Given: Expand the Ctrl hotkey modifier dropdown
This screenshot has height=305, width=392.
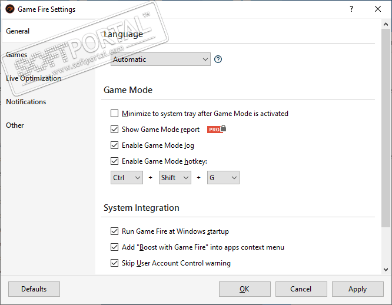Looking at the screenshot, I should click(x=127, y=178).
